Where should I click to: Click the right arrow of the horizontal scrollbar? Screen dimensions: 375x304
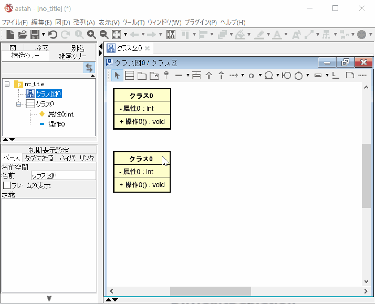(x=366, y=291)
